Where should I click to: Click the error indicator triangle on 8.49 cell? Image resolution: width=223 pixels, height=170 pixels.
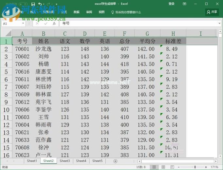click(x=162, y=46)
